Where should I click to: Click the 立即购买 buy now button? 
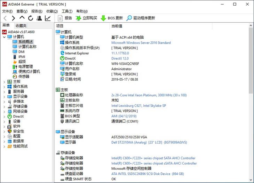coord(86,18)
